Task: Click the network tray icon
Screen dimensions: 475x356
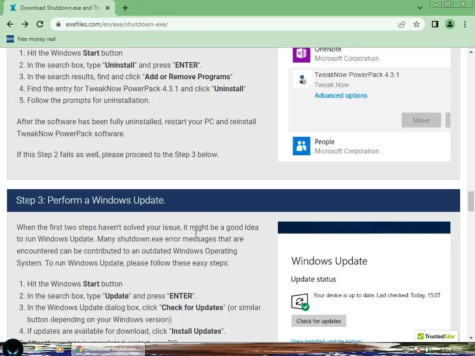Action: click(x=406, y=350)
